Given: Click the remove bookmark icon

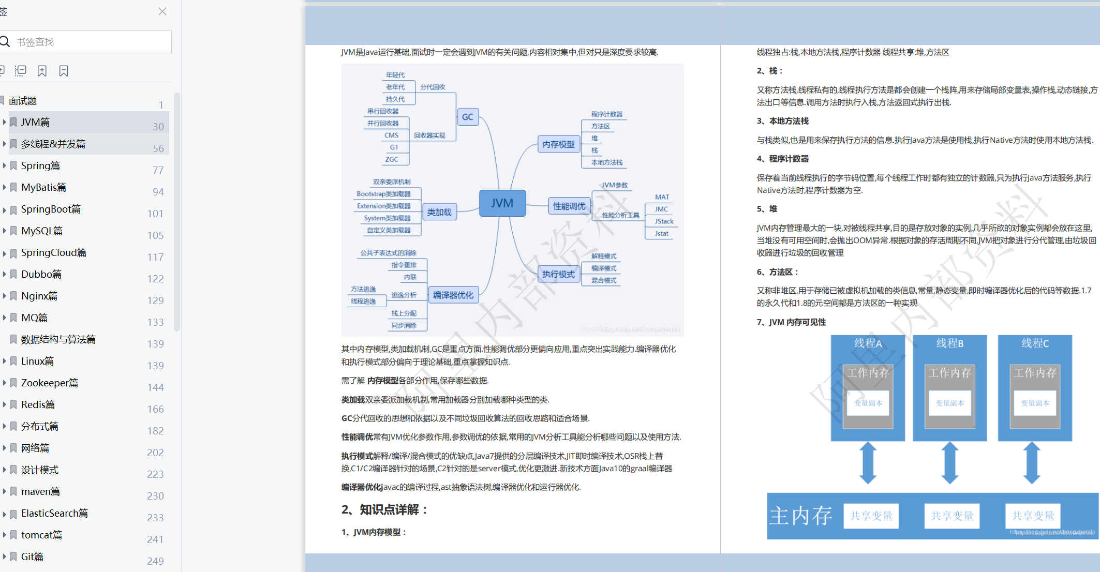Looking at the screenshot, I should 64,70.
